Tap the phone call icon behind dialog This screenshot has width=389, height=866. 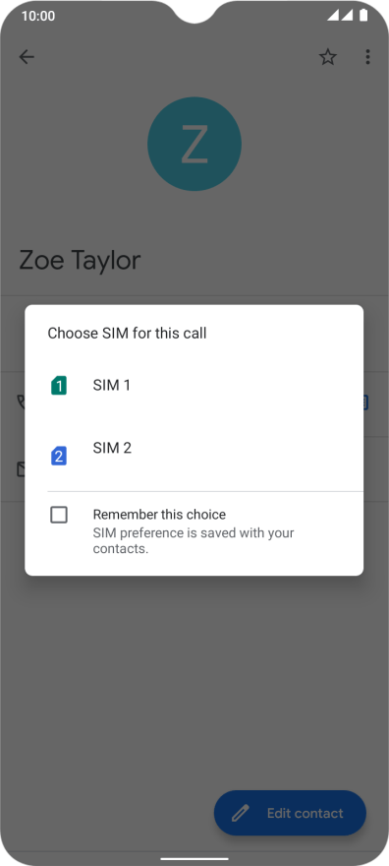click(x=21, y=402)
